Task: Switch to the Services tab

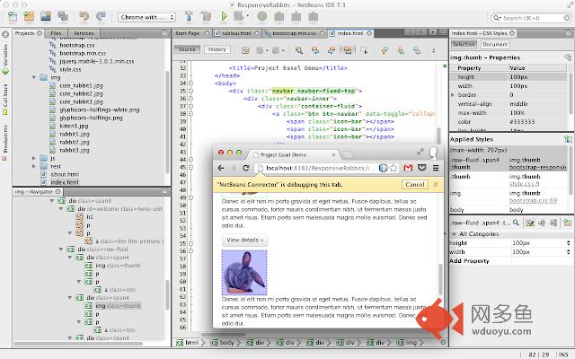Action: coord(84,33)
